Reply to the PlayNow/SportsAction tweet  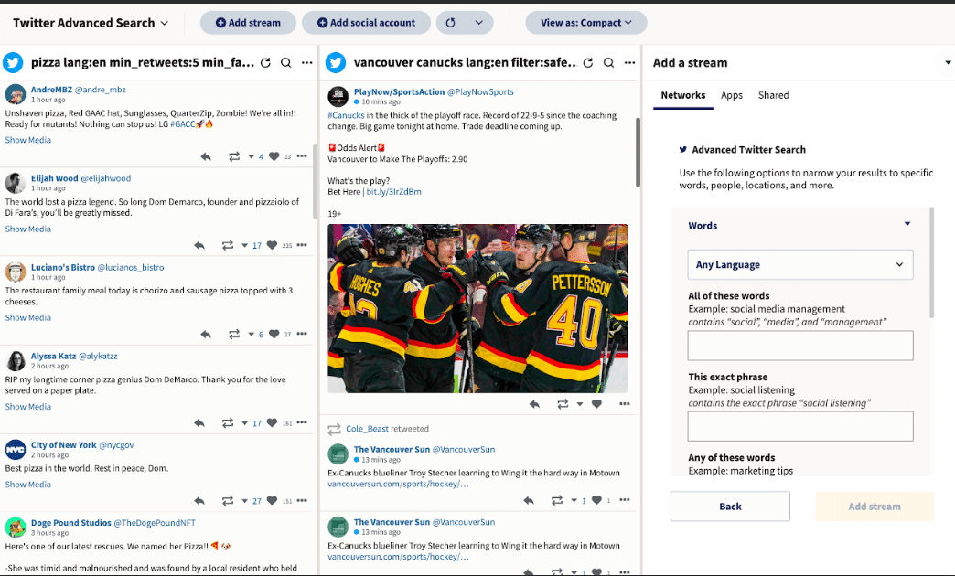pos(534,404)
